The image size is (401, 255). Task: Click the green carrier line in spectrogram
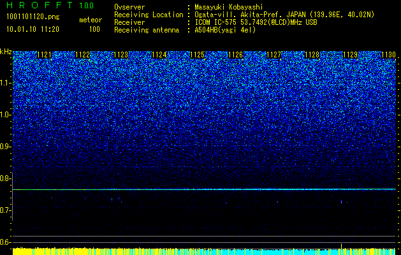coord(204,189)
